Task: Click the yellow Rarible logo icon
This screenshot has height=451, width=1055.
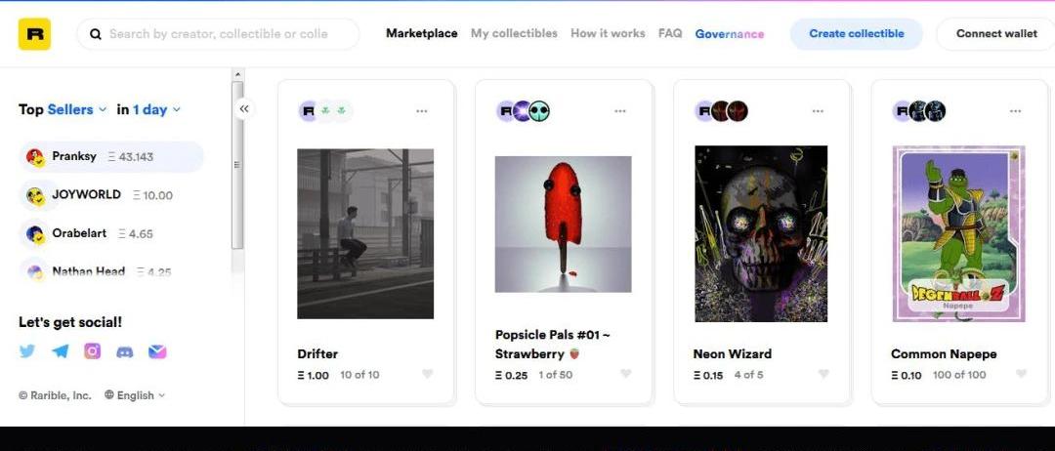Action: pyautogui.click(x=34, y=34)
